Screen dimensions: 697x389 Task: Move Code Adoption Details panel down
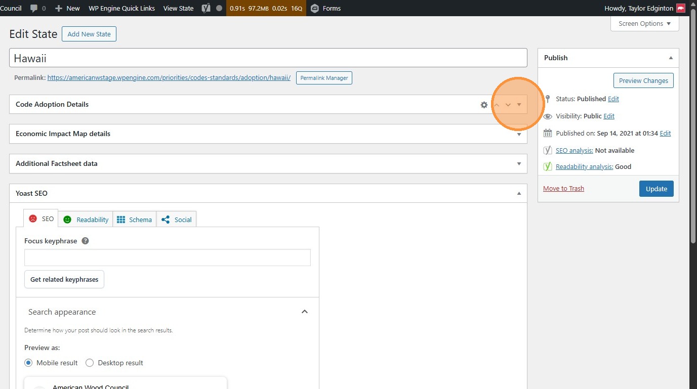508,105
